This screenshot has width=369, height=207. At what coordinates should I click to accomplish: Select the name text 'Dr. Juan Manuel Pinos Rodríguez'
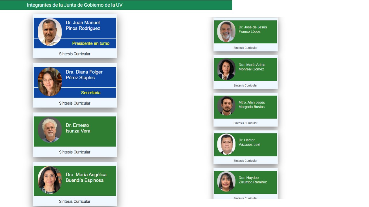pyautogui.click(x=83, y=25)
